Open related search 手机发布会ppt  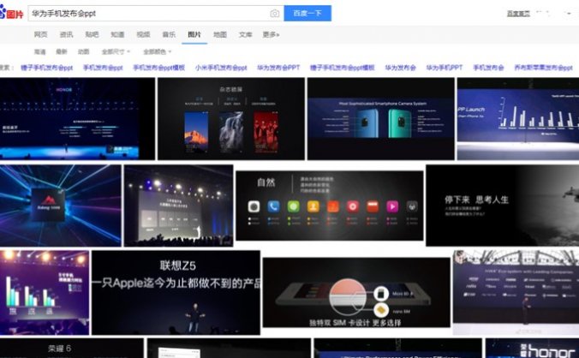pyautogui.click(x=103, y=68)
